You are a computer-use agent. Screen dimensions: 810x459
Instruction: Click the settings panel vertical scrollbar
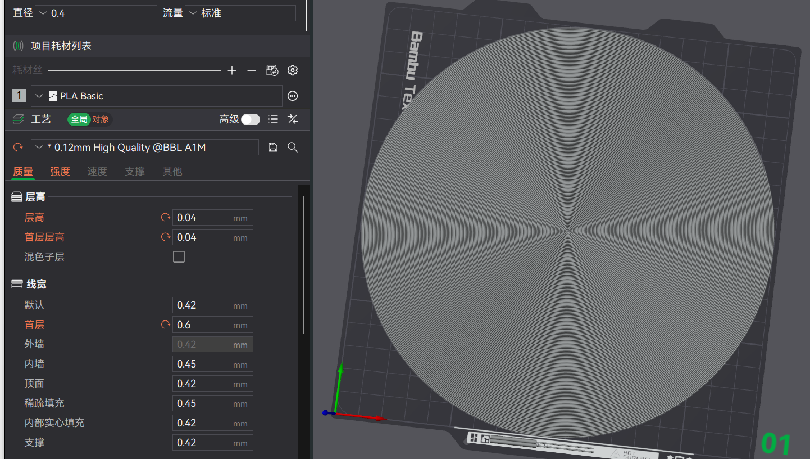pos(303,265)
